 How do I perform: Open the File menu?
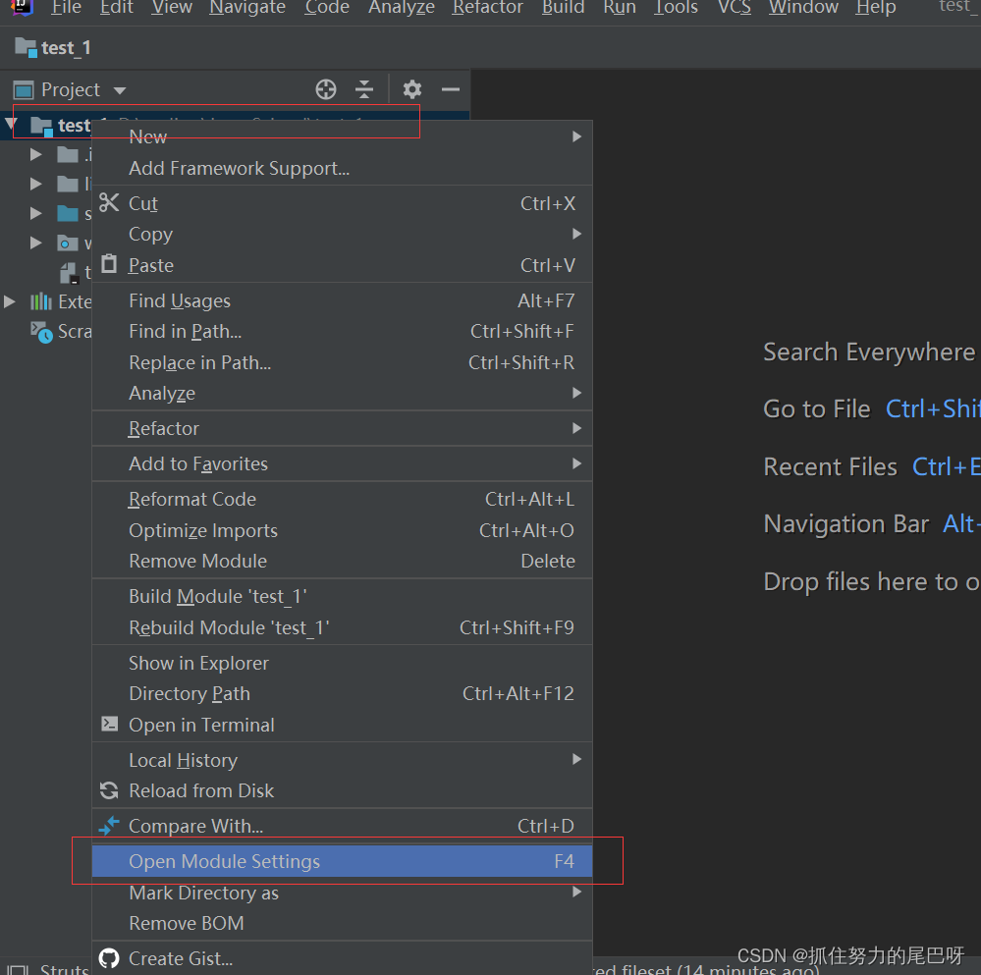pyautogui.click(x=67, y=8)
